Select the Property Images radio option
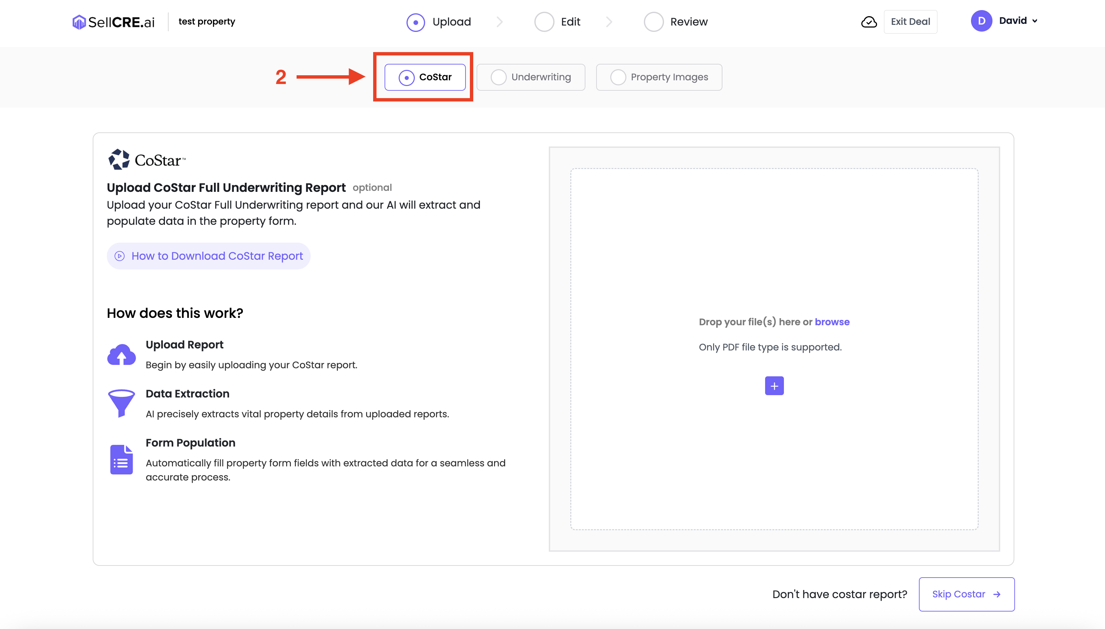1105x629 pixels. (x=659, y=77)
